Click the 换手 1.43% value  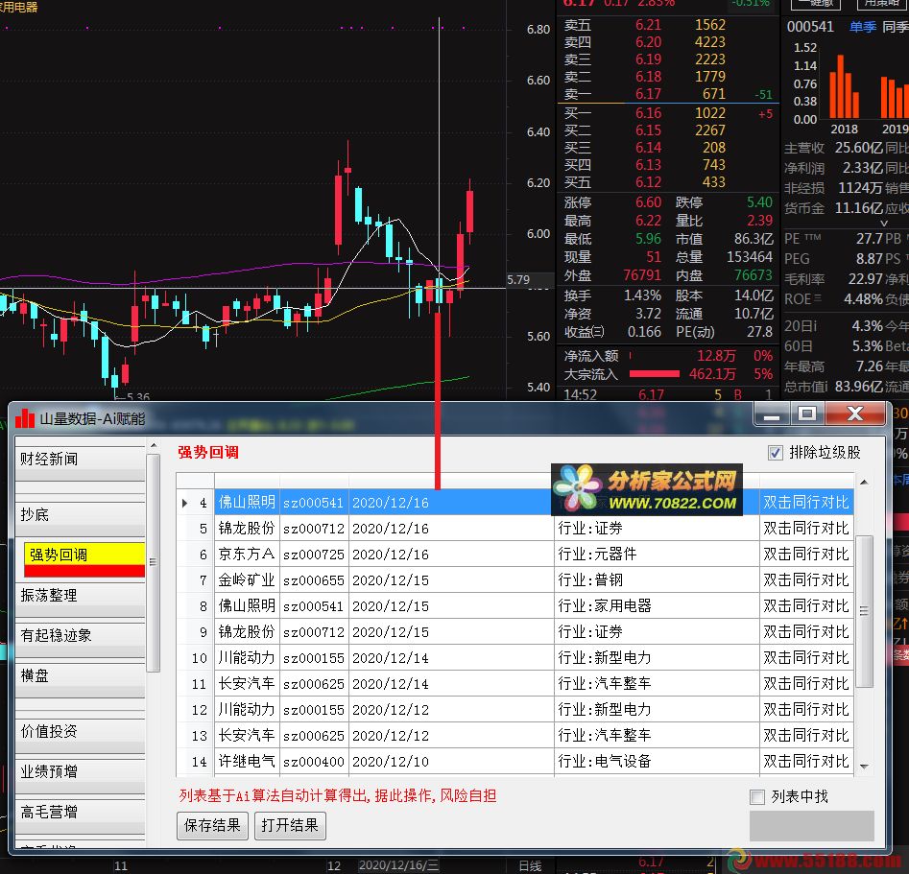click(642, 295)
